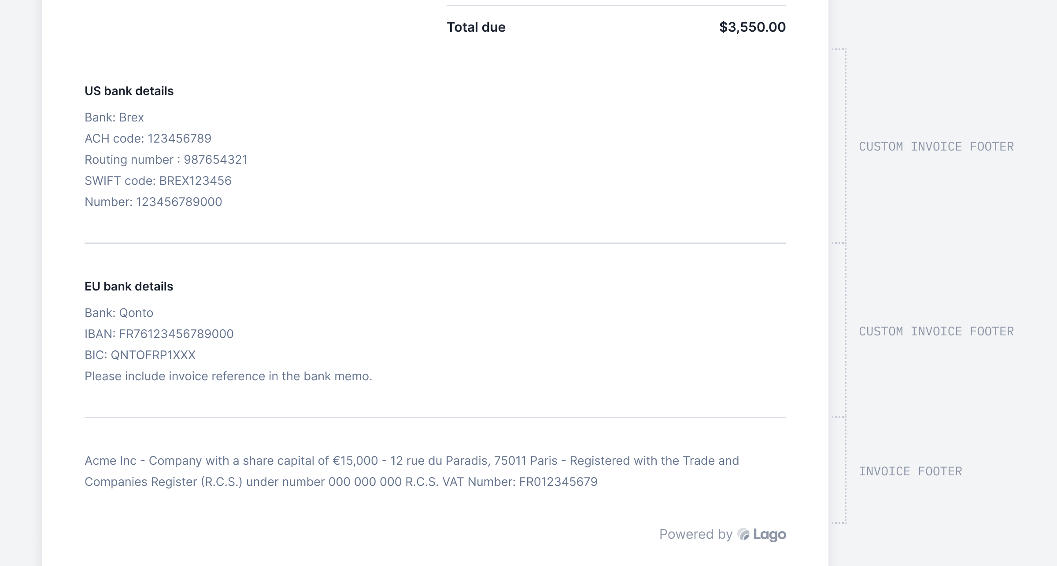This screenshot has height=566, width=1057.
Task: Click the ACH code 123456789 line
Action: pos(148,139)
